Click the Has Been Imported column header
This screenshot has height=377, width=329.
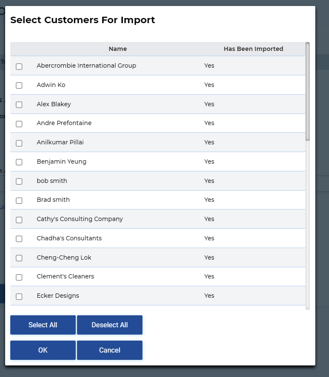tap(253, 49)
